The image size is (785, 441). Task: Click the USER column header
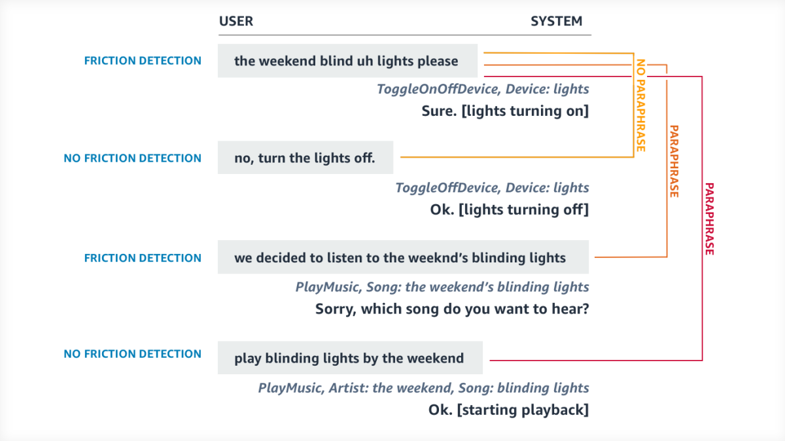(236, 21)
